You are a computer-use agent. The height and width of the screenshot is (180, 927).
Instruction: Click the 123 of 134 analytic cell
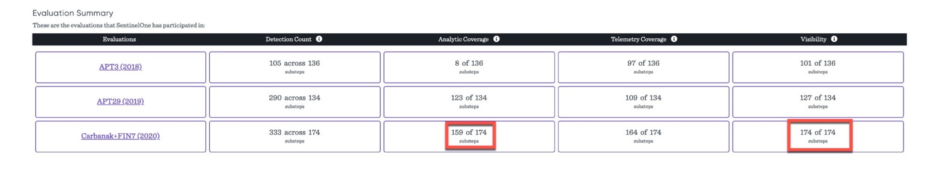469,102
